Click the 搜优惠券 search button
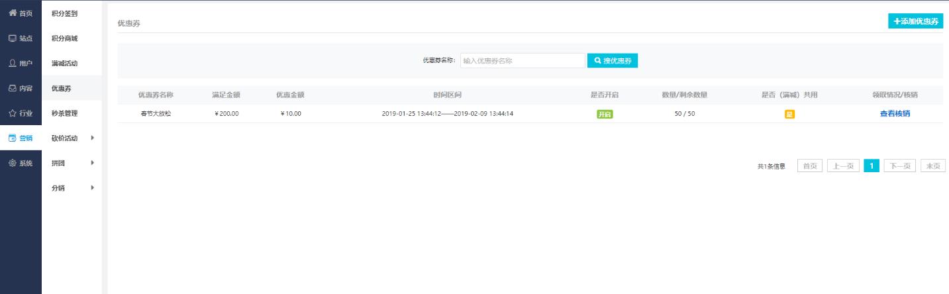Viewport: 949px width, 294px height. coord(612,60)
